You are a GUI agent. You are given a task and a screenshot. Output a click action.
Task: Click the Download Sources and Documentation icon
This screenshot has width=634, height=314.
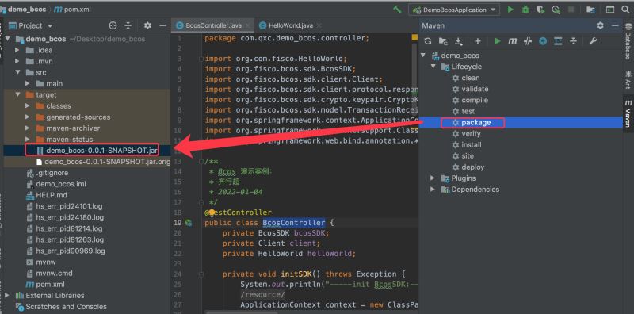458,41
